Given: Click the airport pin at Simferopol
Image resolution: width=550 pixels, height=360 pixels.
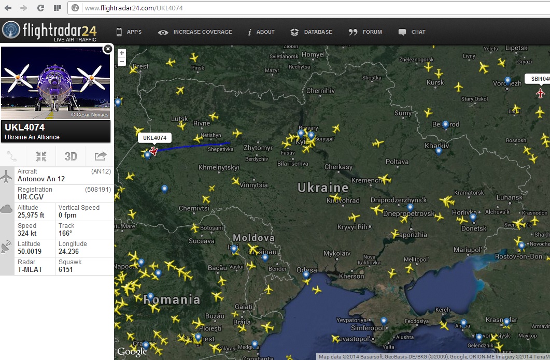Looking at the screenshot, I should 384,321.
